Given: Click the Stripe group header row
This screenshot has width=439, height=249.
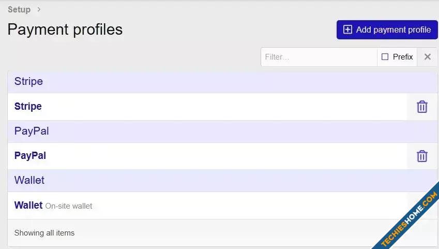Looking at the screenshot, I should pos(222,82).
